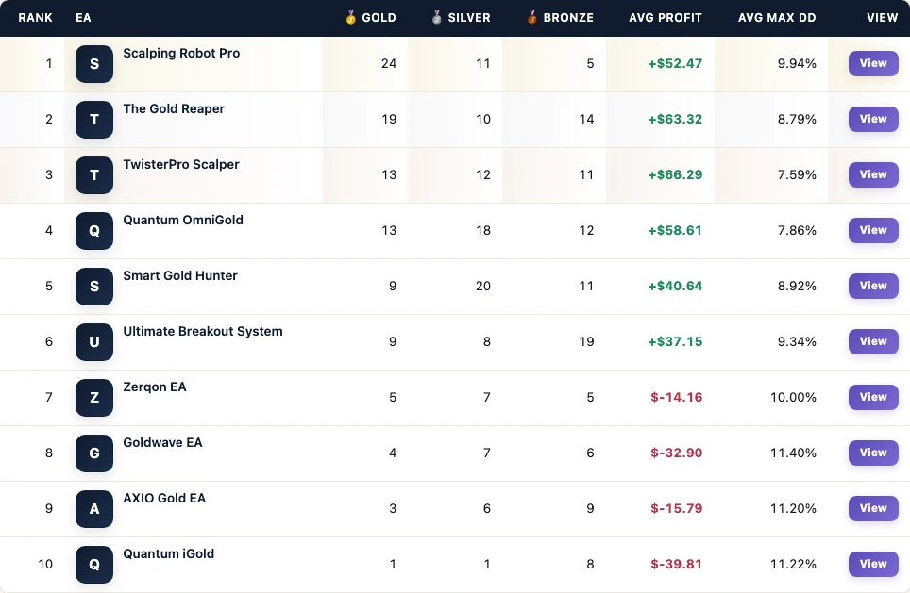Click the AVG PROFIT column header

click(666, 17)
